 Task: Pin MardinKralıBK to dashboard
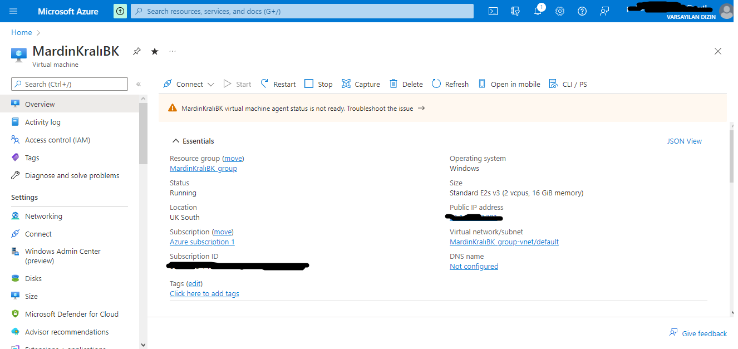(136, 51)
